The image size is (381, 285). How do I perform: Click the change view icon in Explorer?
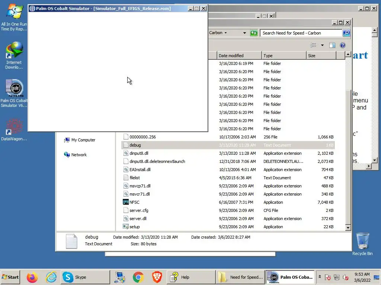(313, 45)
